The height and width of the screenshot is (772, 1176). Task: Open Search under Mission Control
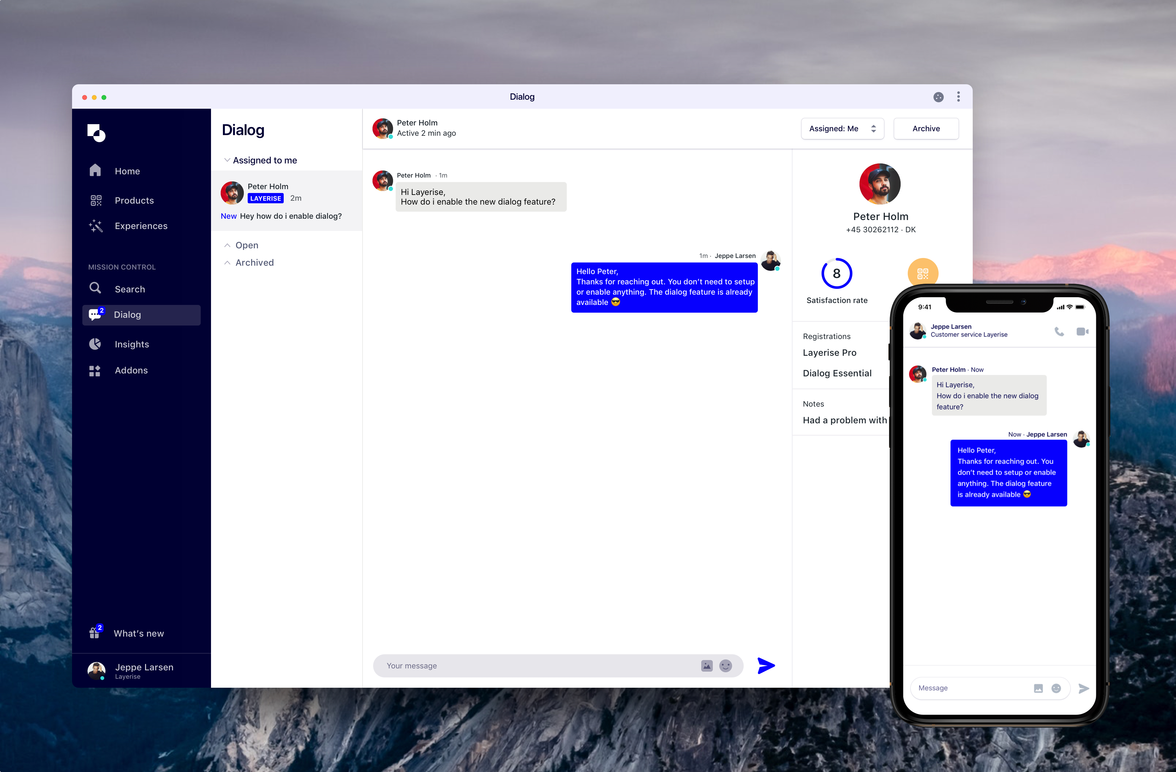click(x=129, y=289)
